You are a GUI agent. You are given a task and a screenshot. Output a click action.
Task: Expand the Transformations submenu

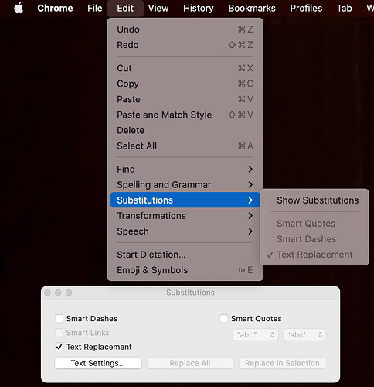(x=185, y=216)
